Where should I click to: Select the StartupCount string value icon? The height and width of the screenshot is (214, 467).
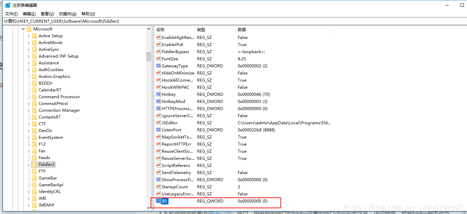pyautogui.click(x=158, y=187)
